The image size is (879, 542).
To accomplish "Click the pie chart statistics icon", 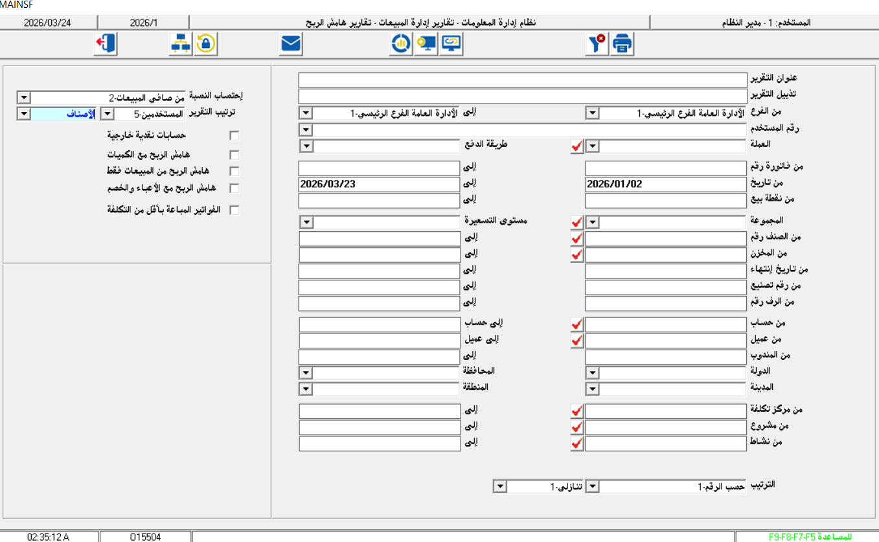I will pyautogui.click(x=400, y=44).
